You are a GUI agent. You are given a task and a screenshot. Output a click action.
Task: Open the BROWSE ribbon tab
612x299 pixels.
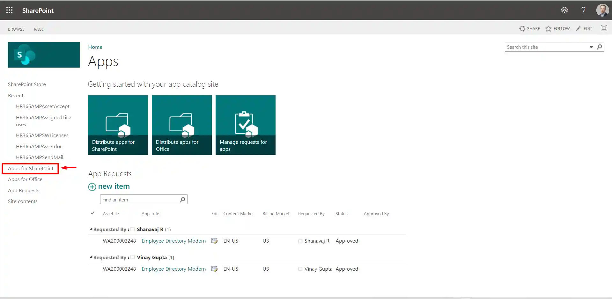[16, 29]
